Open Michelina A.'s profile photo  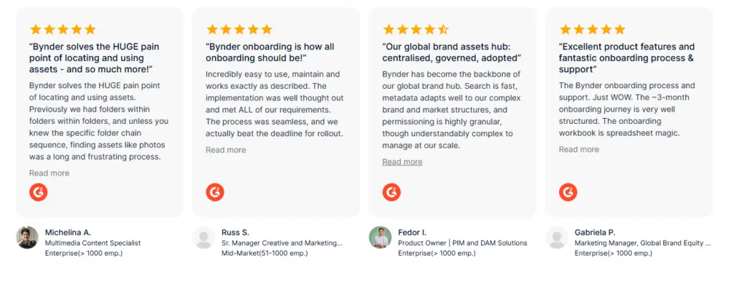pos(27,238)
